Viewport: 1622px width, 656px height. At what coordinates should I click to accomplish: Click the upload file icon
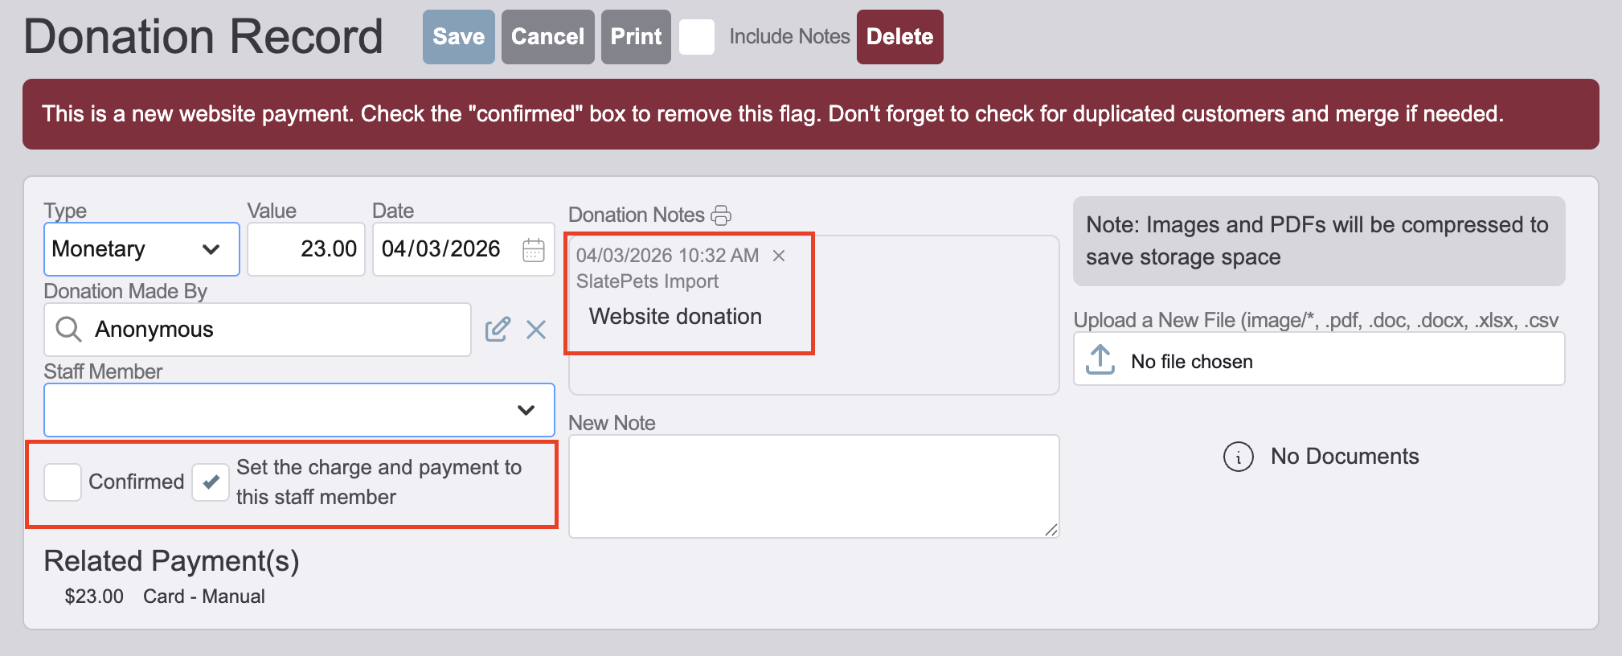(1101, 359)
